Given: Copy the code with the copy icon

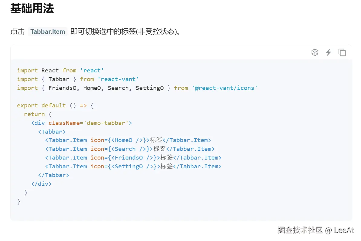Looking at the screenshot, I should [x=342, y=52].
